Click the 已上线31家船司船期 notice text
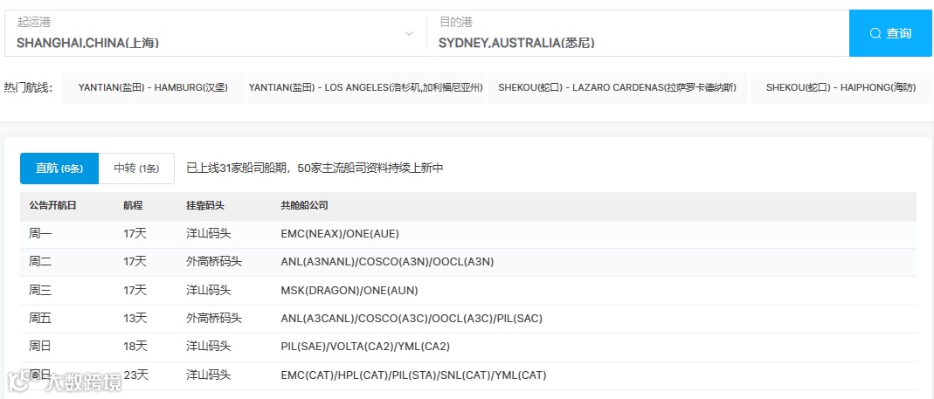 click(315, 169)
